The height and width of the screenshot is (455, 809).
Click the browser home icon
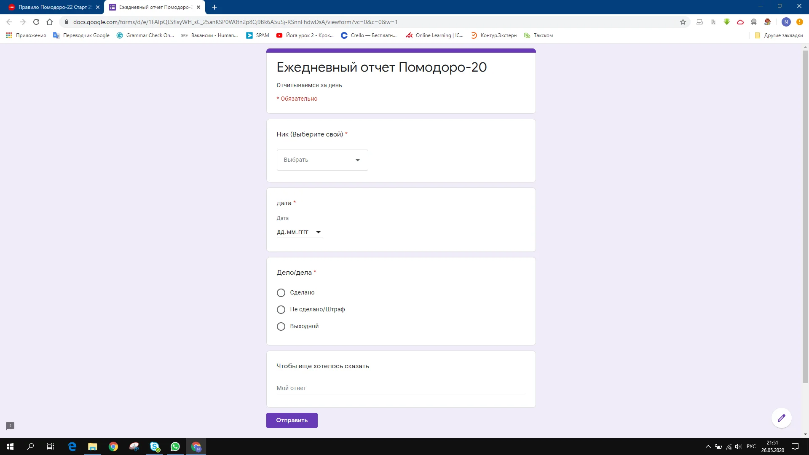tap(50, 22)
